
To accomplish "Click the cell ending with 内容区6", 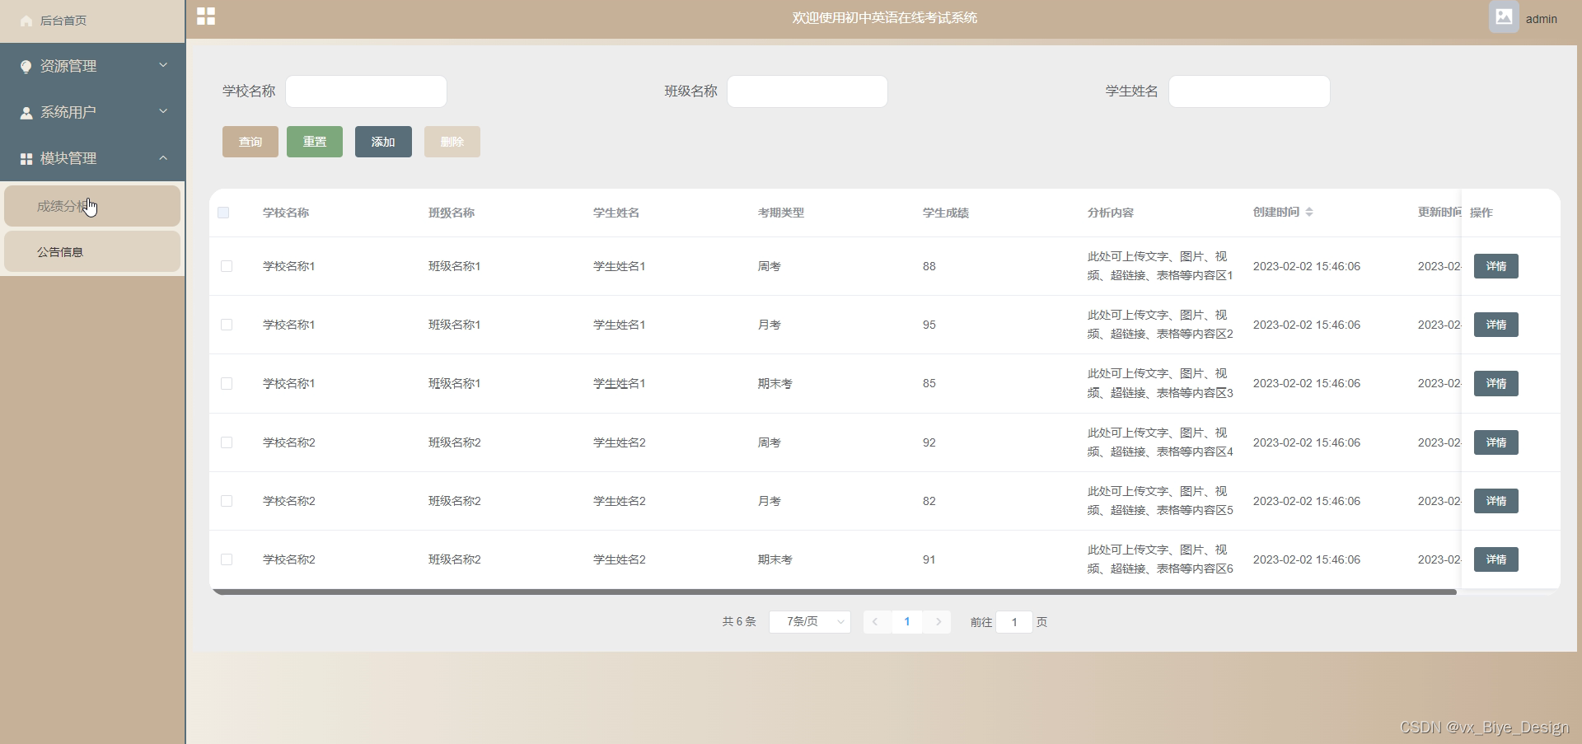I will [x=1160, y=559].
